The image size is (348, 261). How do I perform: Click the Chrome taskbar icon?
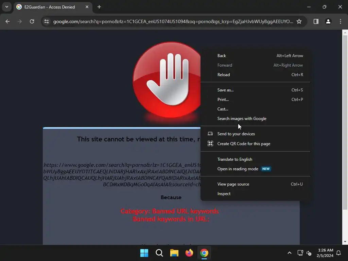click(x=204, y=253)
